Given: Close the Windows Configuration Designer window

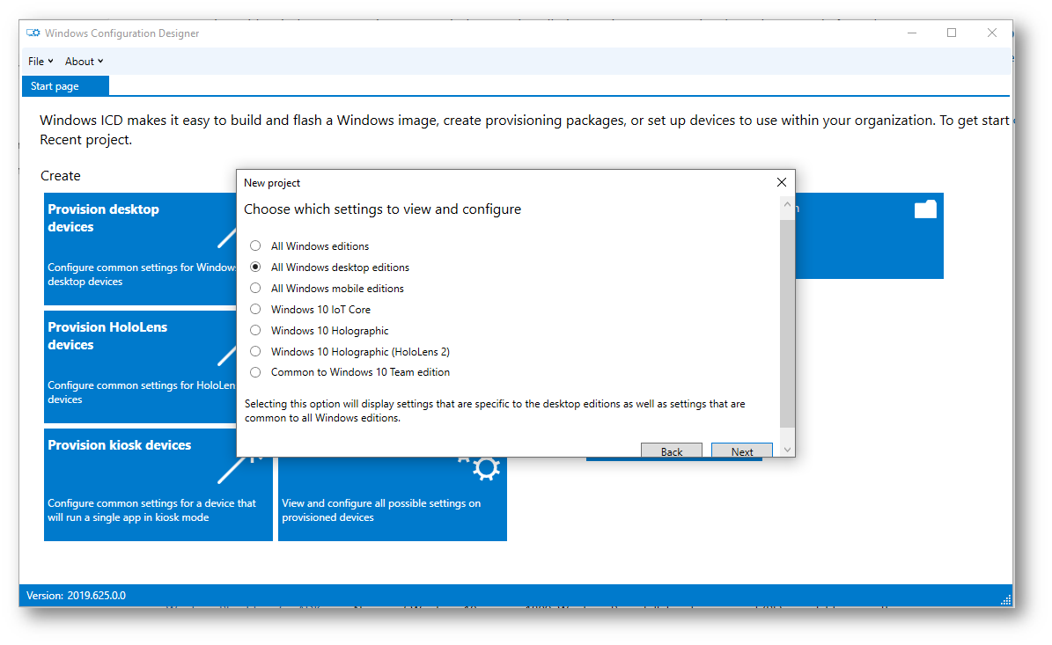Looking at the screenshot, I should [991, 33].
